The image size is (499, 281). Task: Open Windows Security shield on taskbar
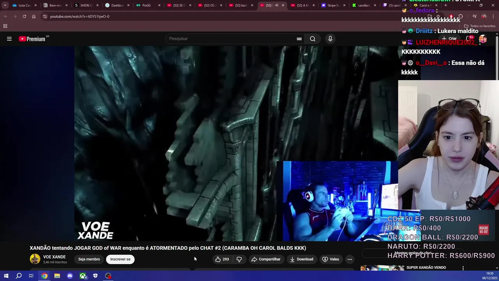[95, 276]
